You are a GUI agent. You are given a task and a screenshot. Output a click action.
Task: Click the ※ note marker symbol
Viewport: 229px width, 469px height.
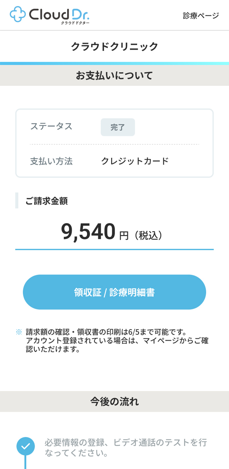pos(19,332)
